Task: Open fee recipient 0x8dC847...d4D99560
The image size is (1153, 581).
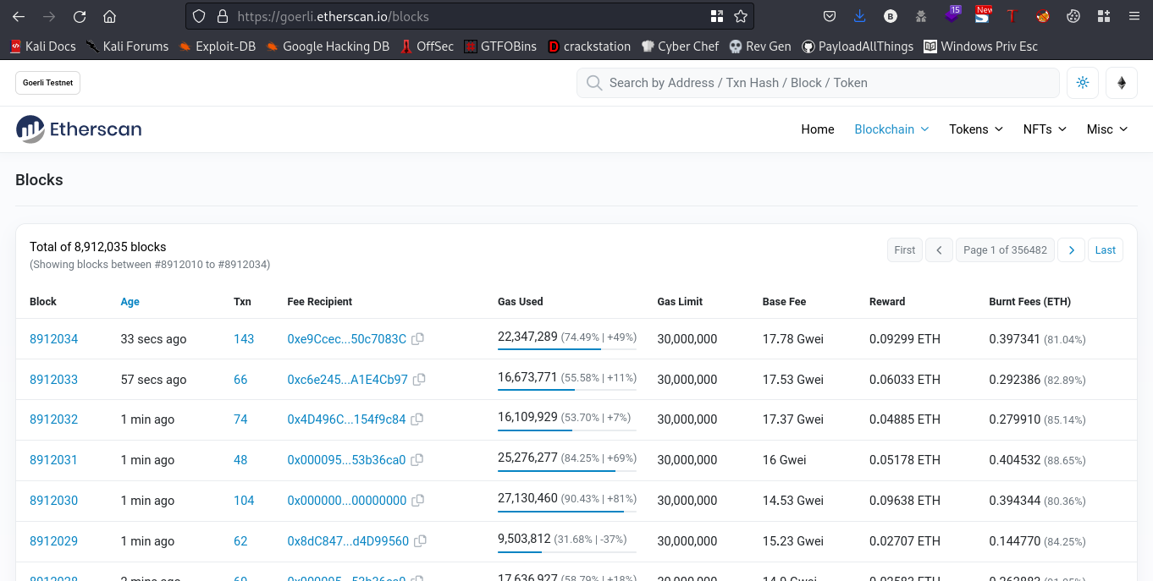Action: (x=348, y=541)
